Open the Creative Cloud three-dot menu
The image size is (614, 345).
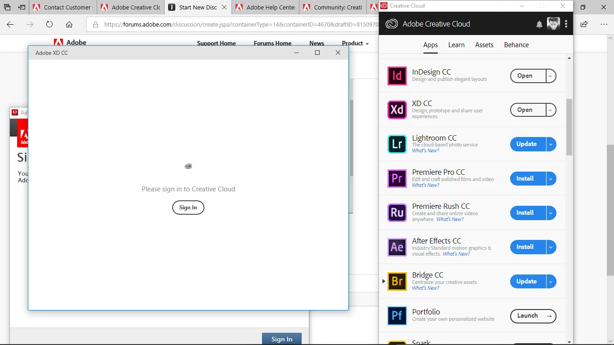tap(566, 24)
